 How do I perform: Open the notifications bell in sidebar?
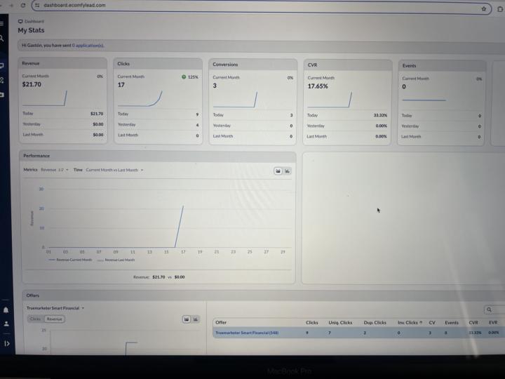pos(6,310)
